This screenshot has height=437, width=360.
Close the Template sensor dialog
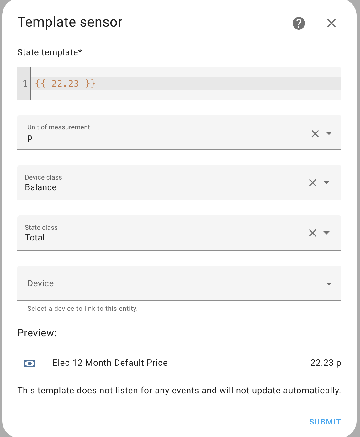tap(331, 23)
